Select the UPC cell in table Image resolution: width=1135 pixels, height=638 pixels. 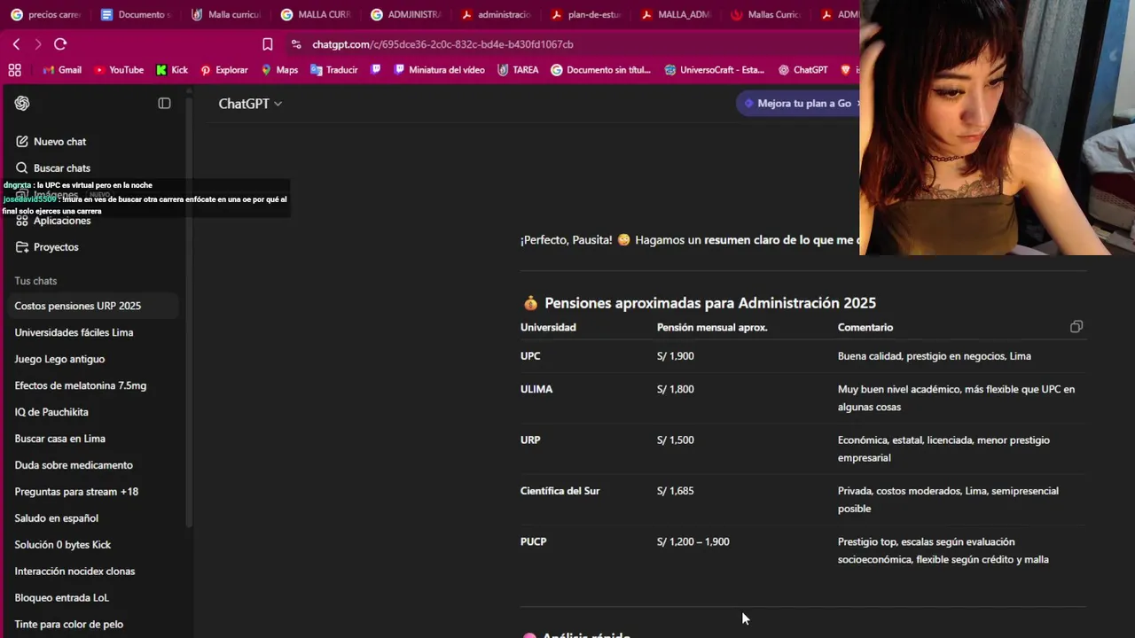pyautogui.click(x=530, y=356)
